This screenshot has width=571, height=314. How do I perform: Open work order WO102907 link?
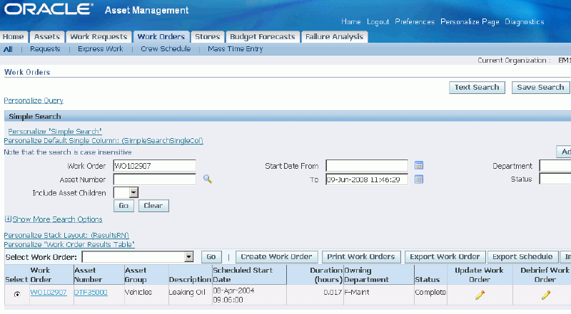click(49, 292)
